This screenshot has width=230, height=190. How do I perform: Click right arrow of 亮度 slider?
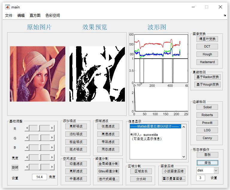52,157
